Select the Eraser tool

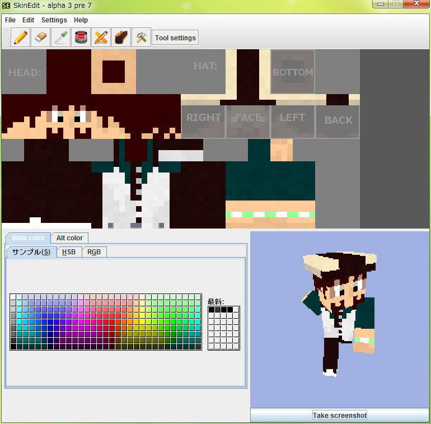[x=40, y=38]
